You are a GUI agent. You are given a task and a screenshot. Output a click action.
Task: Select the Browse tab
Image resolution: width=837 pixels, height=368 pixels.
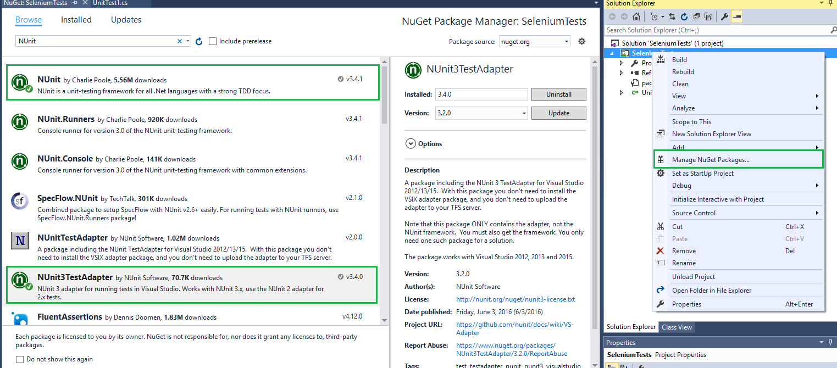(29, 20)
